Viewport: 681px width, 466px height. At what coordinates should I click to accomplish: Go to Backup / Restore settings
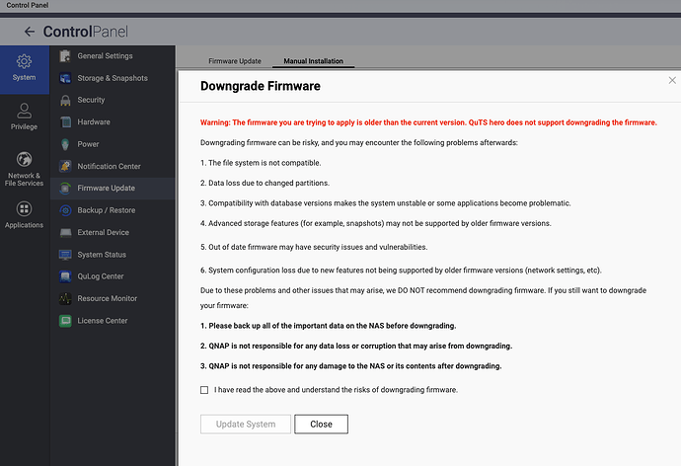pyautogui.click(x=107, y=210)
